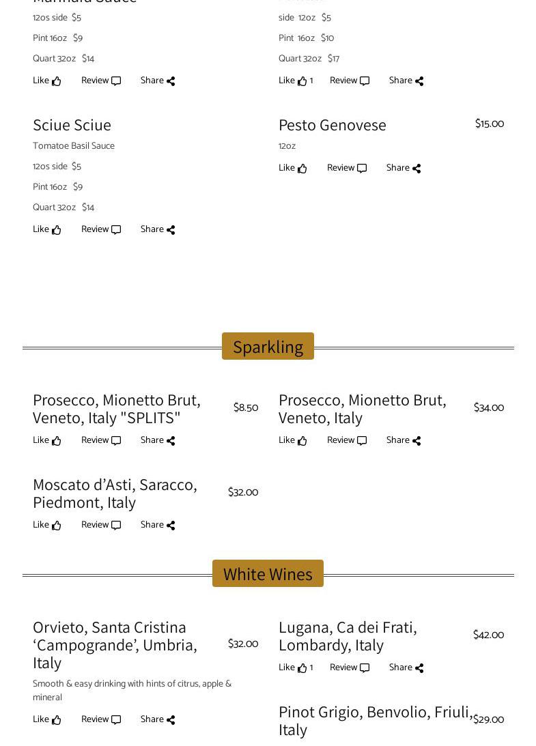Jump to the Sparkling section header
Viewport: 536px width, 746px height.
coord(268,347)
